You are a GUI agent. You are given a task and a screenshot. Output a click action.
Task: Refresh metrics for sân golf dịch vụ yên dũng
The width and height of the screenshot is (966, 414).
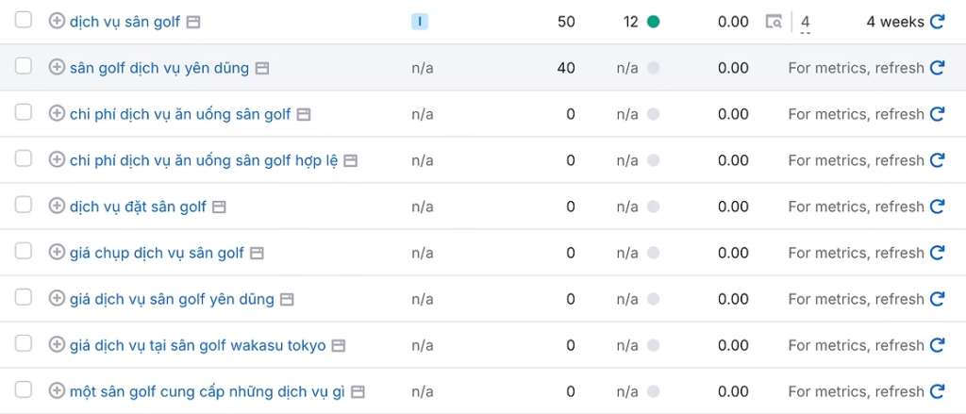937,68
